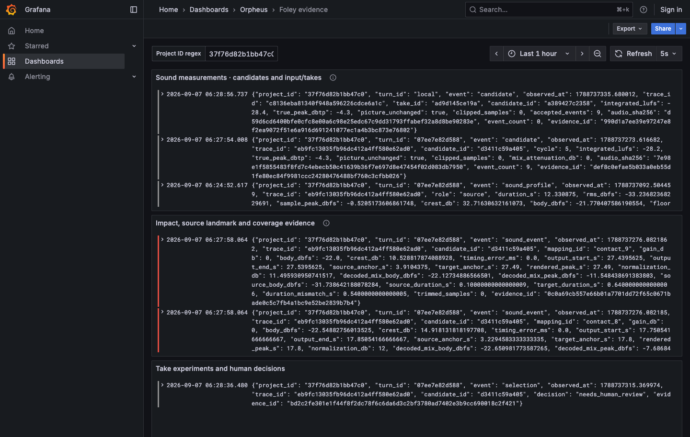Open the Last 1 hour time picker
The width and height of the screenshot is (690, 437).
(539, 54)
